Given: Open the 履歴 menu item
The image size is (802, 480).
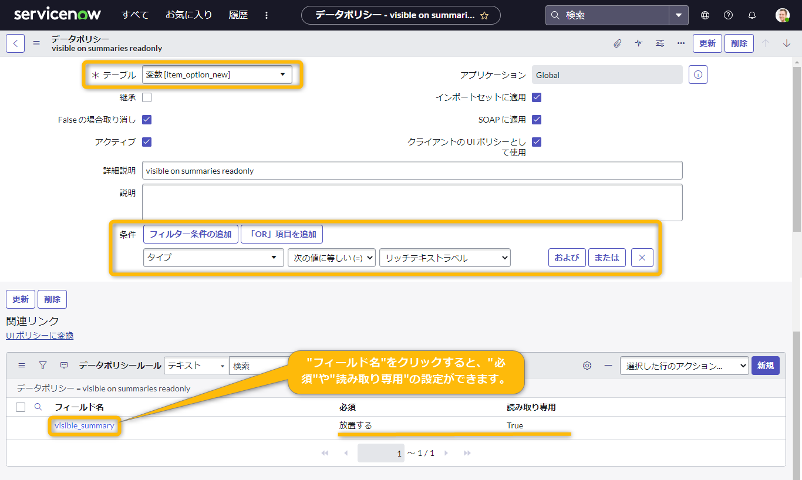Looking at the screenshot, I should (x=238, y=15).
